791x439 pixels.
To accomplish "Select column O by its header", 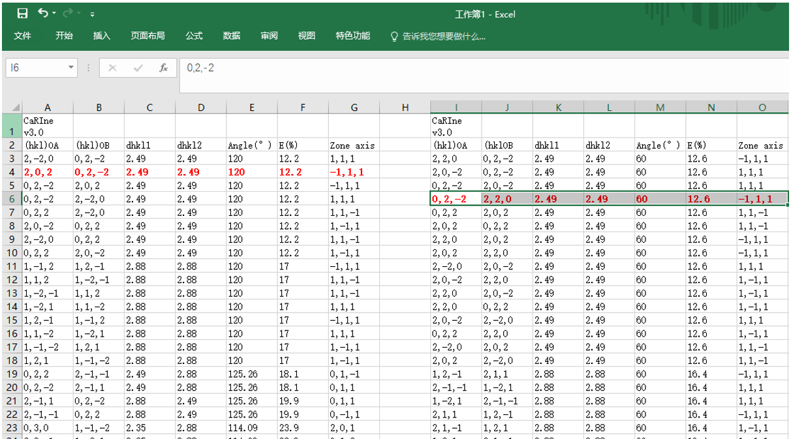I will tap(762, 108).
